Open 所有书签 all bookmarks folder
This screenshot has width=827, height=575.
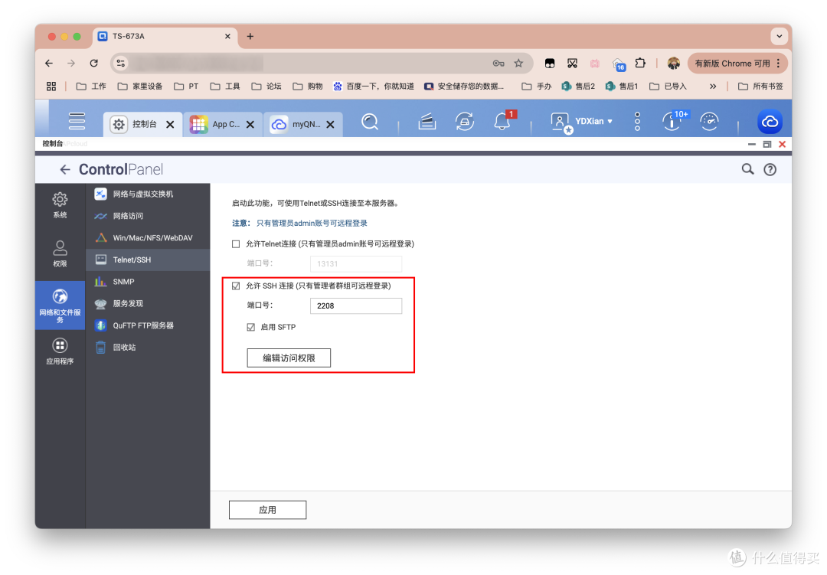coord(760,86)
